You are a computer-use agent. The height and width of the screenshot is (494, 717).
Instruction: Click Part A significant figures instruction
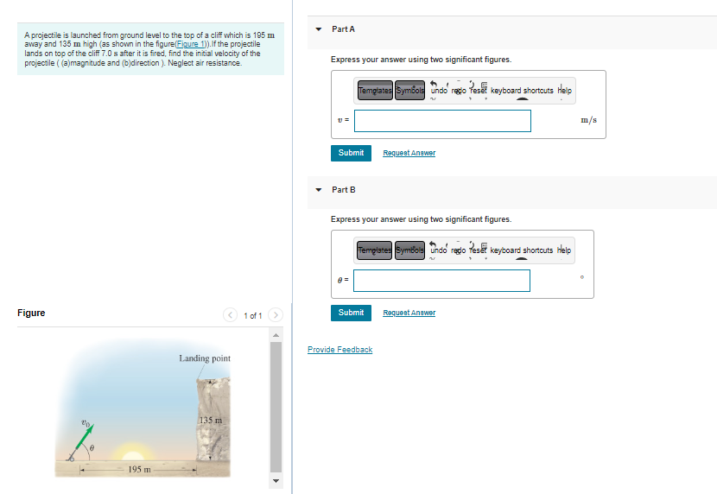(422, 60)
